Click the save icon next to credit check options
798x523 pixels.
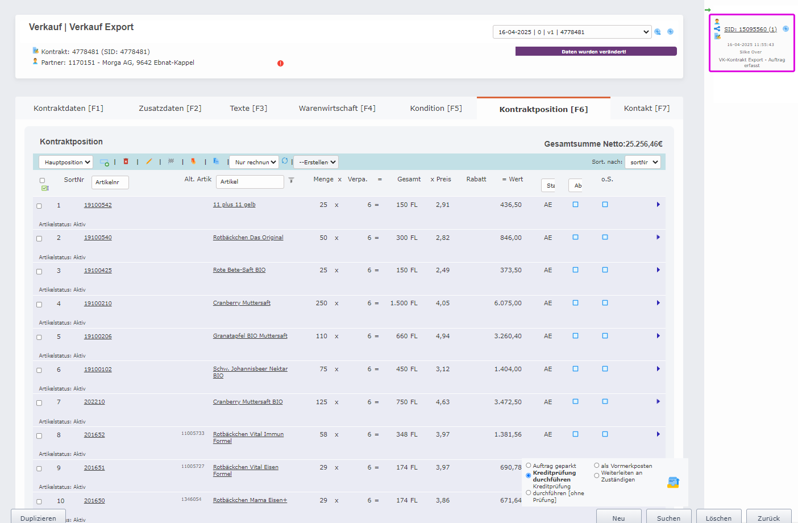point(673,483)
